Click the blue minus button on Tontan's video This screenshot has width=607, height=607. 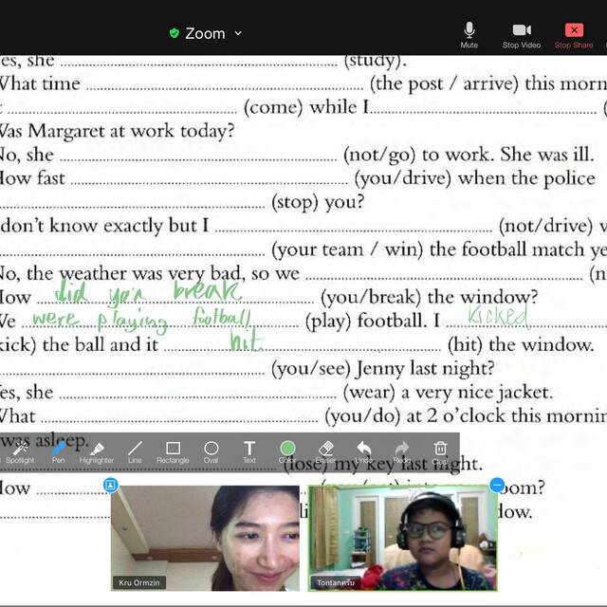[x=497, y=485]
